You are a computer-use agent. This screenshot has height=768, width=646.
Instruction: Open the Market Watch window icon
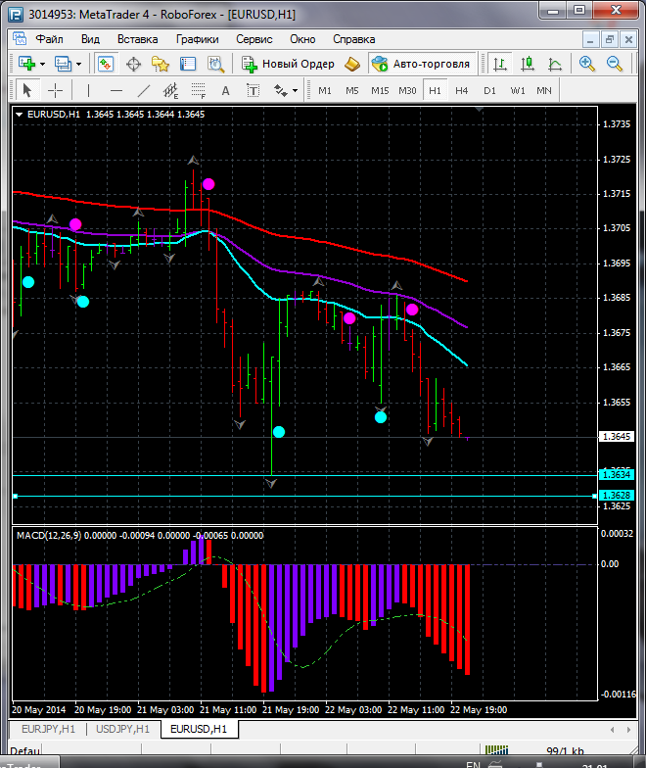(106, 64)
